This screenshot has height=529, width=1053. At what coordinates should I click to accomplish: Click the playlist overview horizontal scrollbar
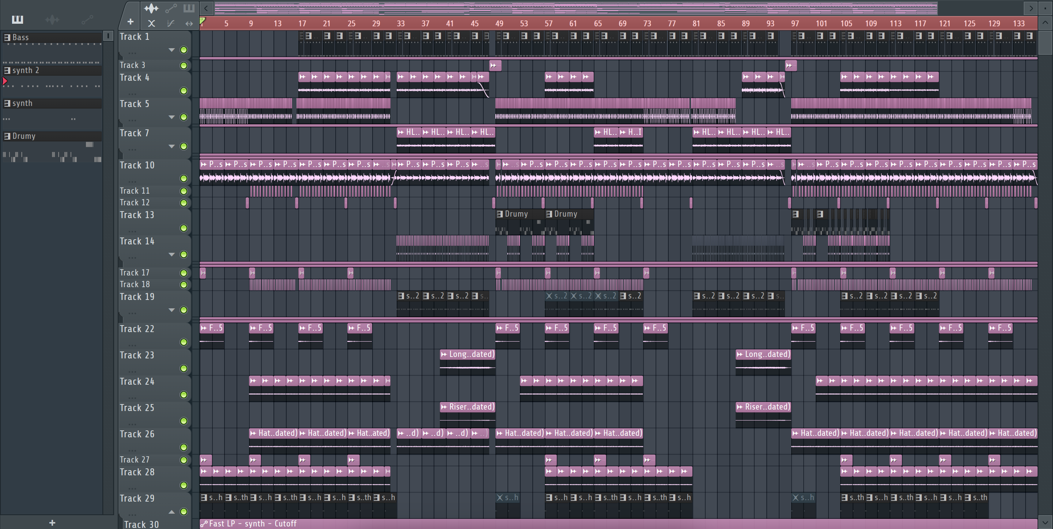tap(575, 8)
